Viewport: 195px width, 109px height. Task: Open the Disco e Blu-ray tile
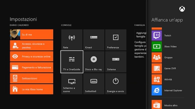(x=94, y=62)
